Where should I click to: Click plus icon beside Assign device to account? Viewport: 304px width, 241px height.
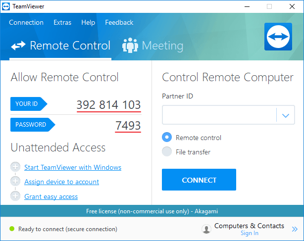click(15, 181)
